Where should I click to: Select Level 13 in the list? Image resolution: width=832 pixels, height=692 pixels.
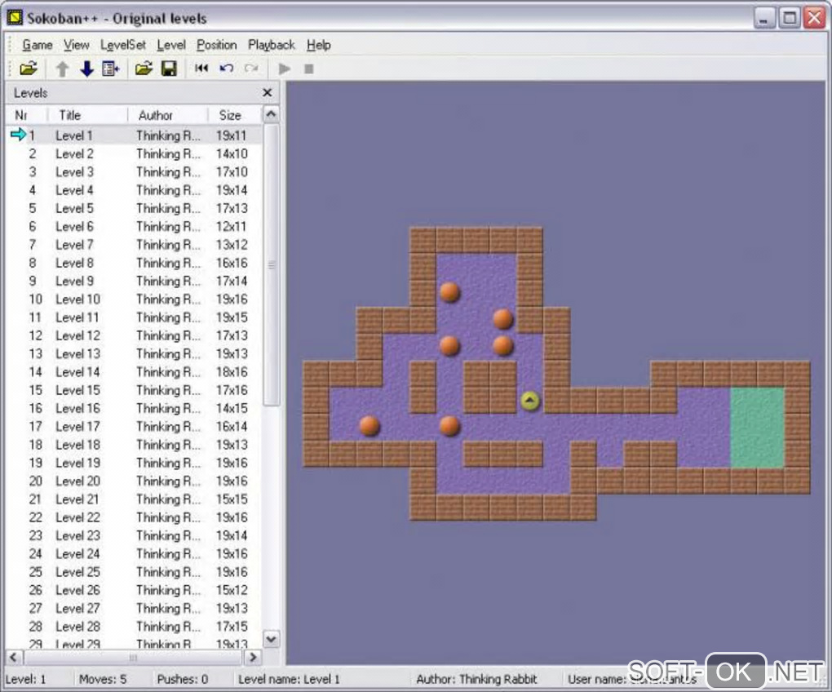135,353
